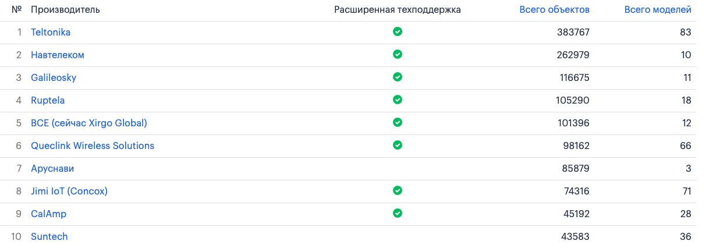Open the Ruptela manufacturer link
Viewport: 709px width, 248px height.
48,101
